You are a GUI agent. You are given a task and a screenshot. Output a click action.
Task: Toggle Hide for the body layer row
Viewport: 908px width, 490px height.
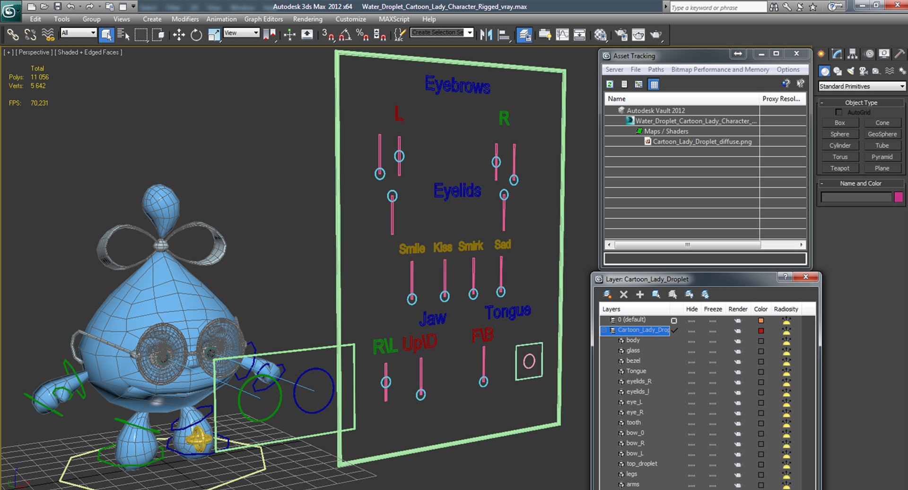pyautogui.click(x=691, y=341)
